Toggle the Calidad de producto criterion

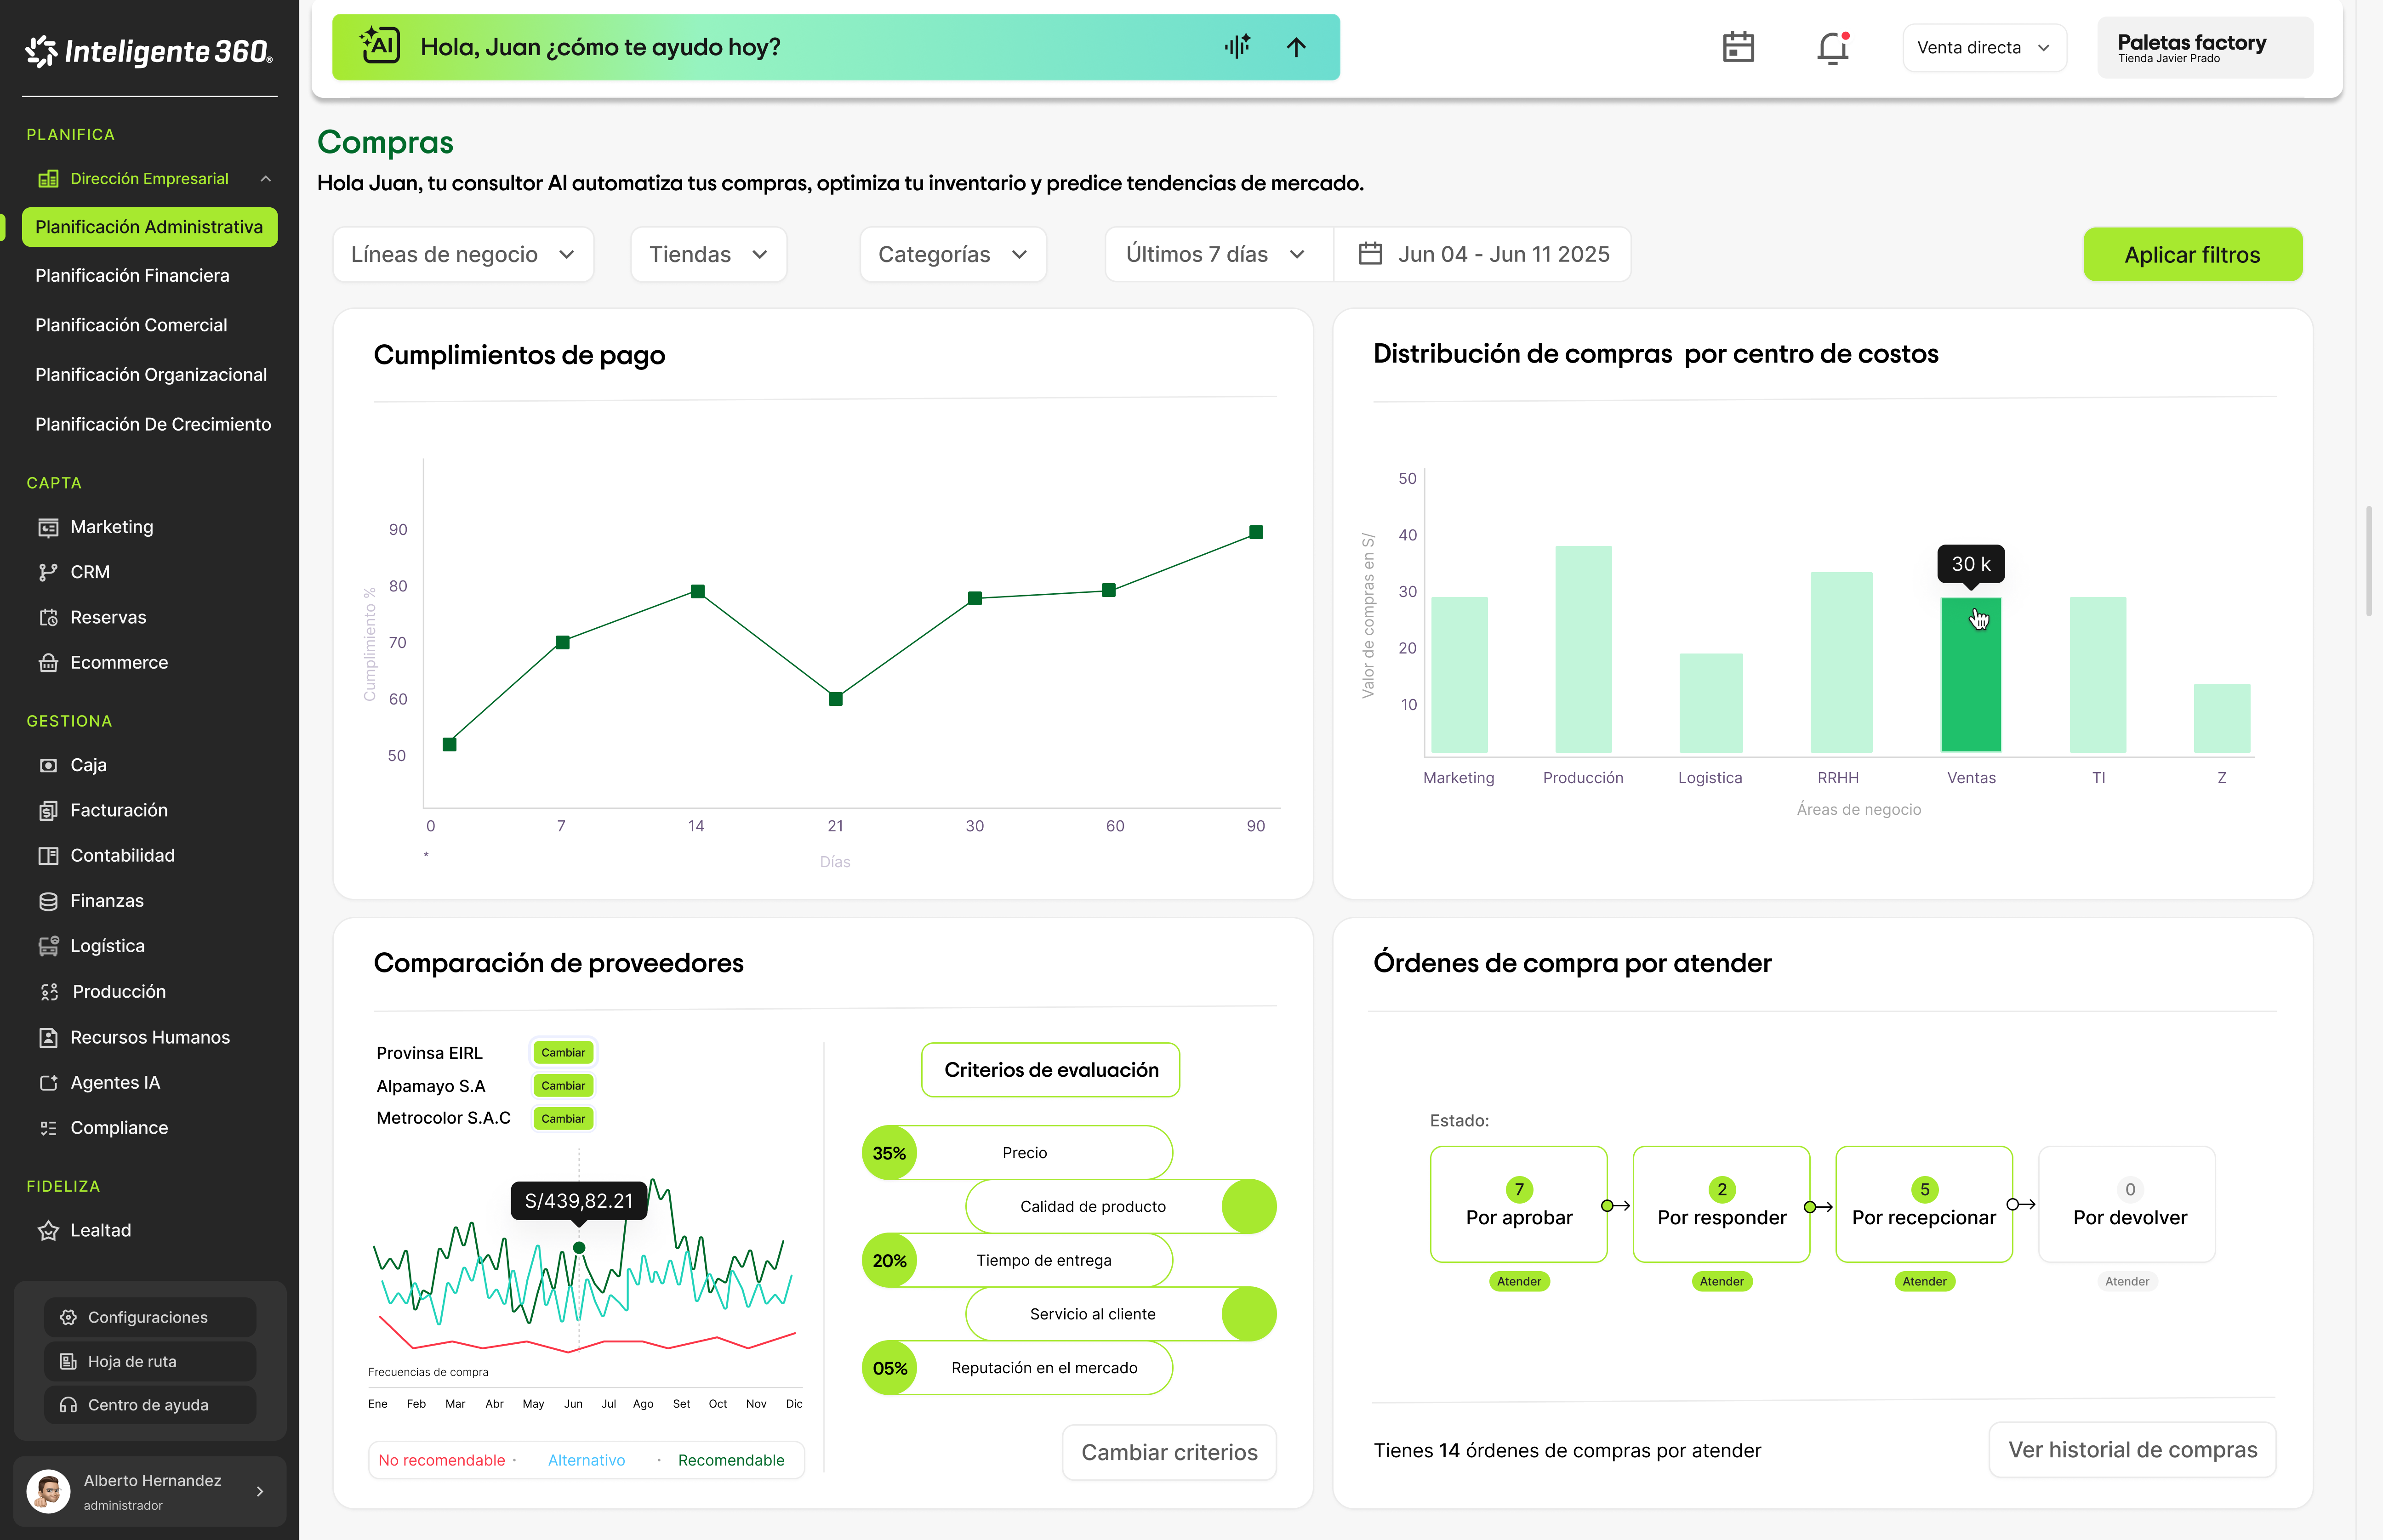pyautogui.click(x=1248, y=1206)
